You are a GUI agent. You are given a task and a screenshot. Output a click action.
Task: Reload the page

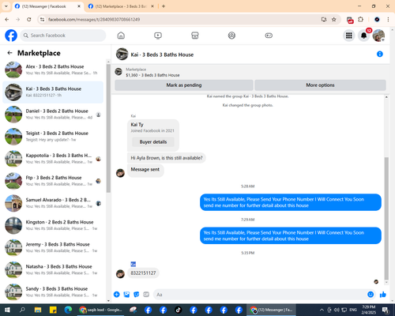[29, 20]
